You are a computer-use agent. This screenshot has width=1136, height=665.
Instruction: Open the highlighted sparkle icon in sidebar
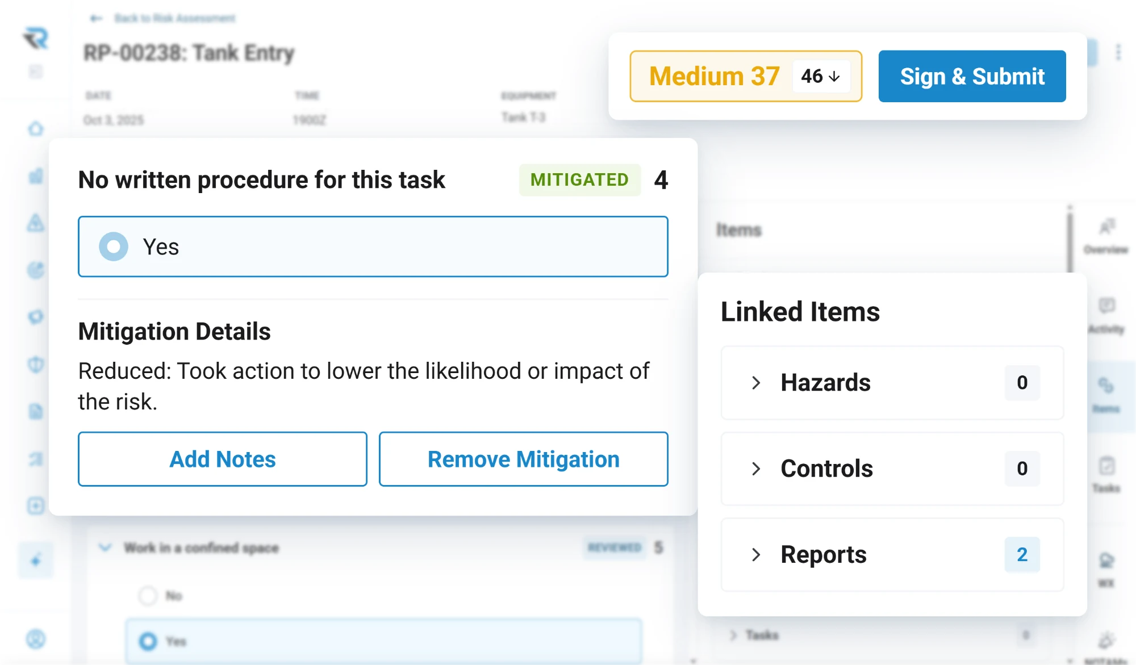tap(36, 561)
